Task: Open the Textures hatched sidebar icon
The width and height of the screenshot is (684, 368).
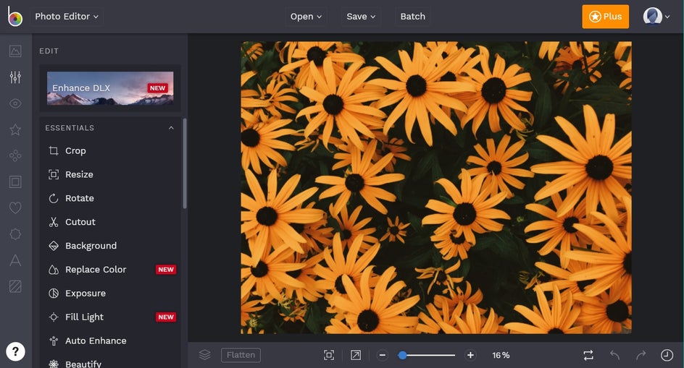Action: point(15,286)
